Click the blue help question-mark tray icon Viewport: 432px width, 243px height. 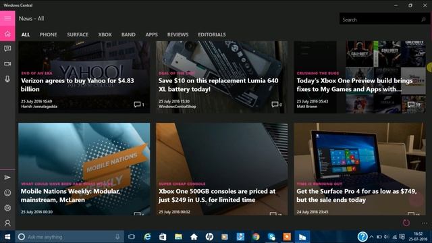[362, 236]
